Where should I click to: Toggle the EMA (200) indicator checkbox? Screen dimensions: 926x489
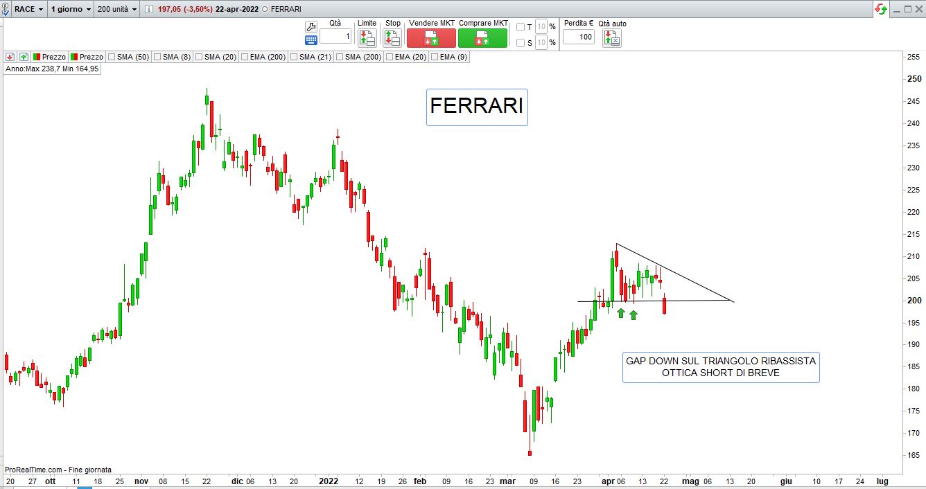pyautogui.click(x=245, y=57)
